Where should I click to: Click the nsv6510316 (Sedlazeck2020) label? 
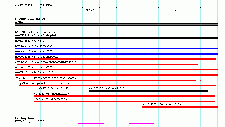[35, 72]
